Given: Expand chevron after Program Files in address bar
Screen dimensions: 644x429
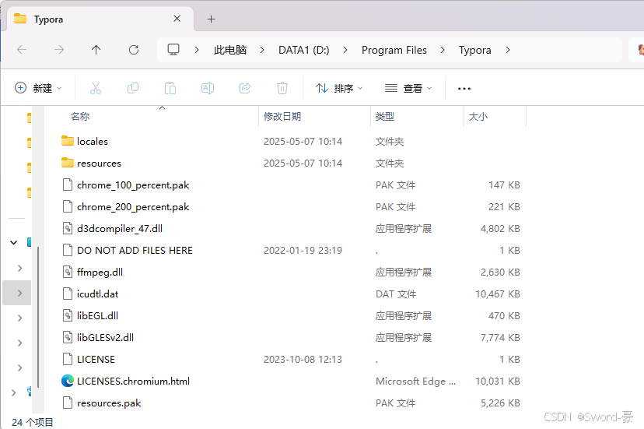Looking at the screenshot, I should pyautogui.click(x=443, y=50).
